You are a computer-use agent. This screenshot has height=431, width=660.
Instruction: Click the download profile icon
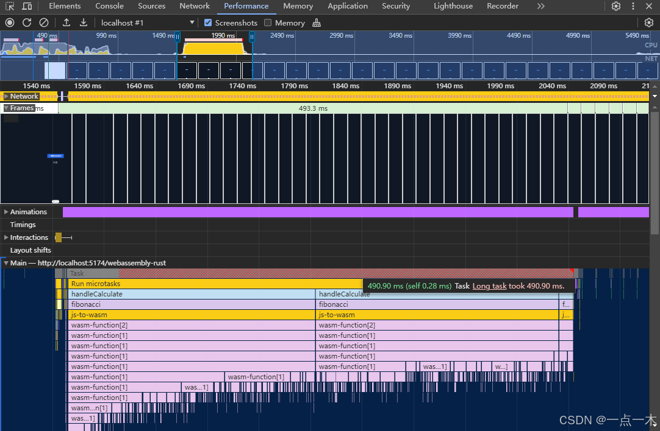click(84, 23)
